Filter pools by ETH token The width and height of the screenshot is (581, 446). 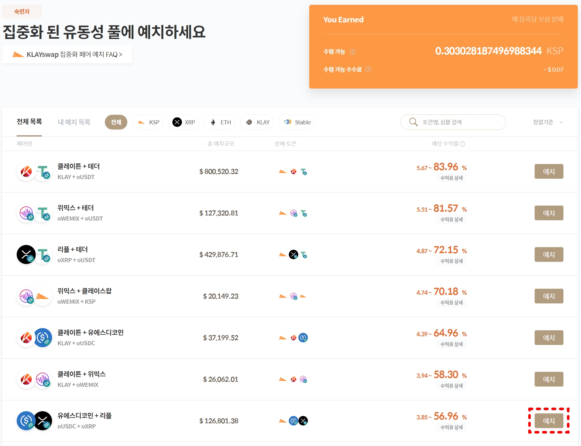pos(220,122)
